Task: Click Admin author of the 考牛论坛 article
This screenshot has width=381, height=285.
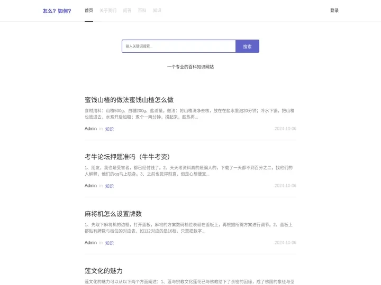Action: (90, 186)
